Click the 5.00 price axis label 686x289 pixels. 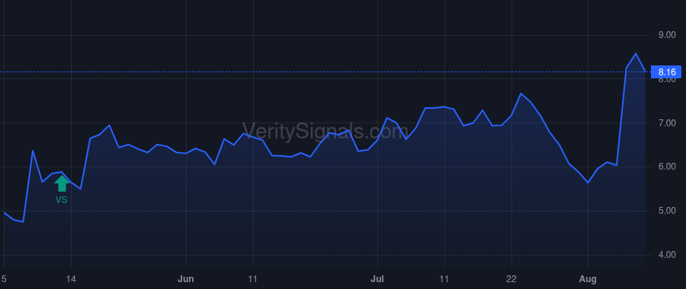[x=667, y=211]
